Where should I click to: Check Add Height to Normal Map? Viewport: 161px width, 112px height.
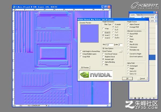pyautogui.click(x=81, y=51)
